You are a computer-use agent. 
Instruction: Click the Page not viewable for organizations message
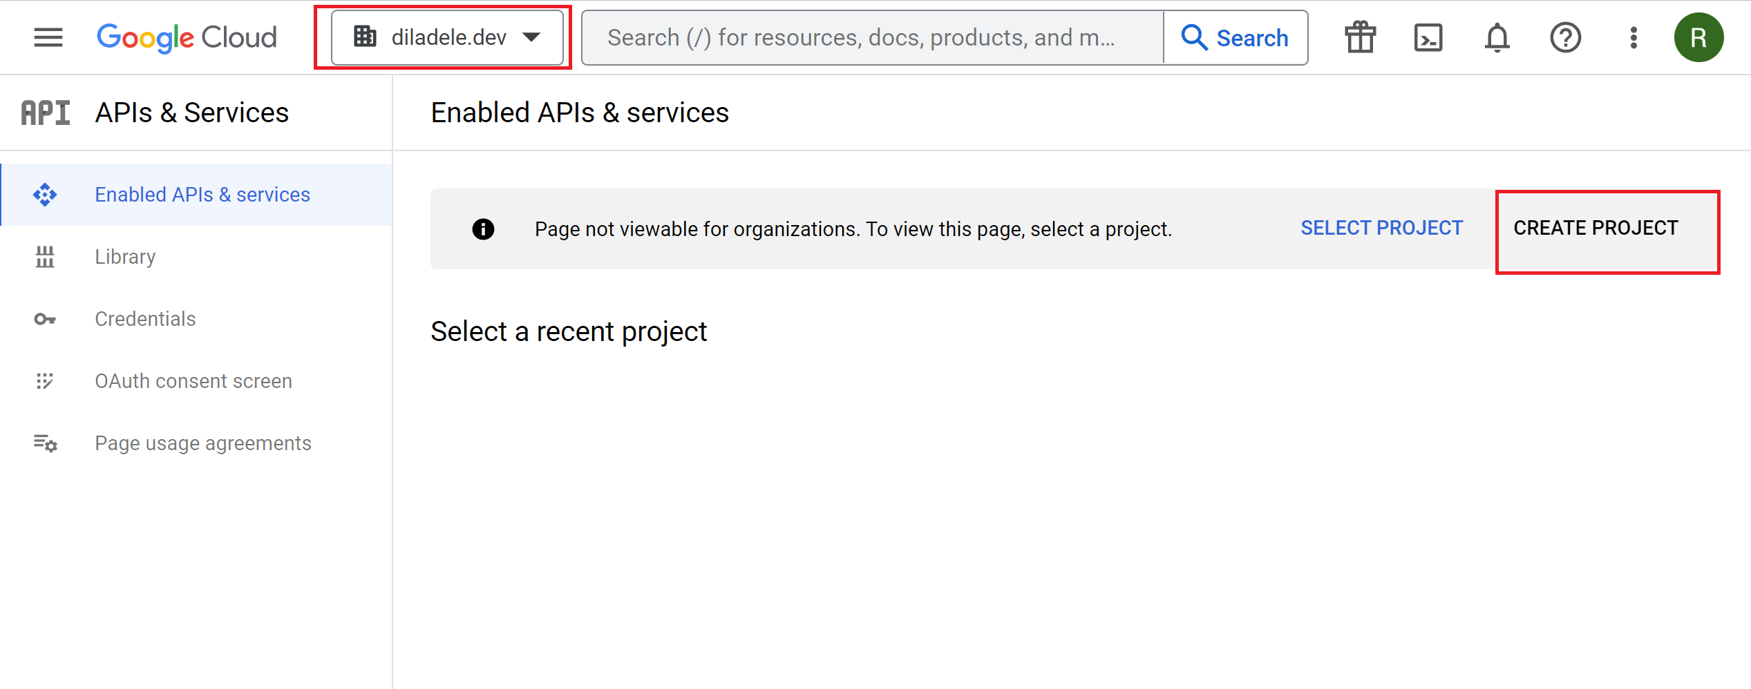(853, 229)
